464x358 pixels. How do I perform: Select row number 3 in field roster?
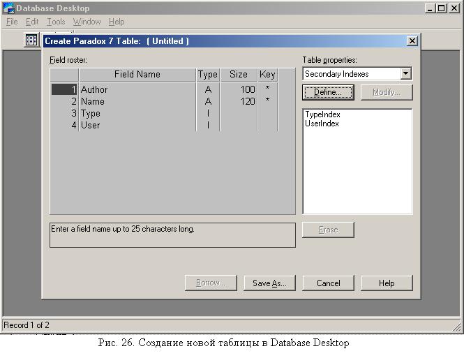point(64,113)
